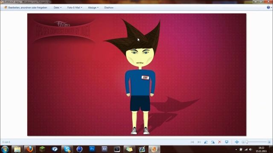Go to the next photo

coord(199,142)
